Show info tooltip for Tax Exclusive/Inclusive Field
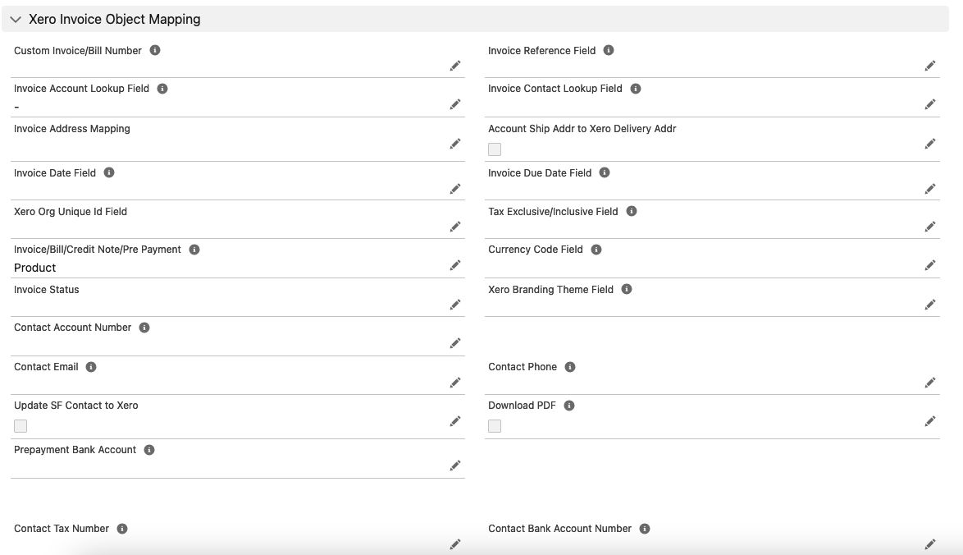963x555 pixels. pos(632,212)
